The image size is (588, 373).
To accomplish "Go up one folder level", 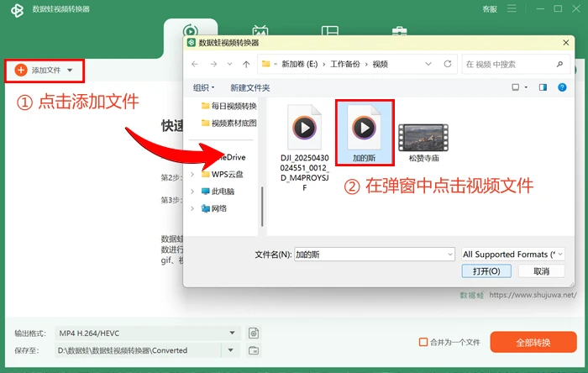I will pyautogui.click(x=246, y=64).
